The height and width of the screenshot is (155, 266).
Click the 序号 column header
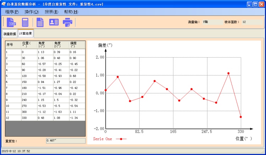pyautogui.click(x=13, y=45)
